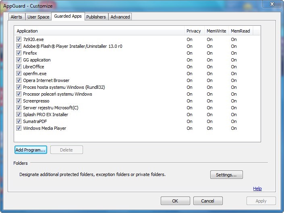Uncheck the Procesor poleceń systemu Windows checkbox

19,94
